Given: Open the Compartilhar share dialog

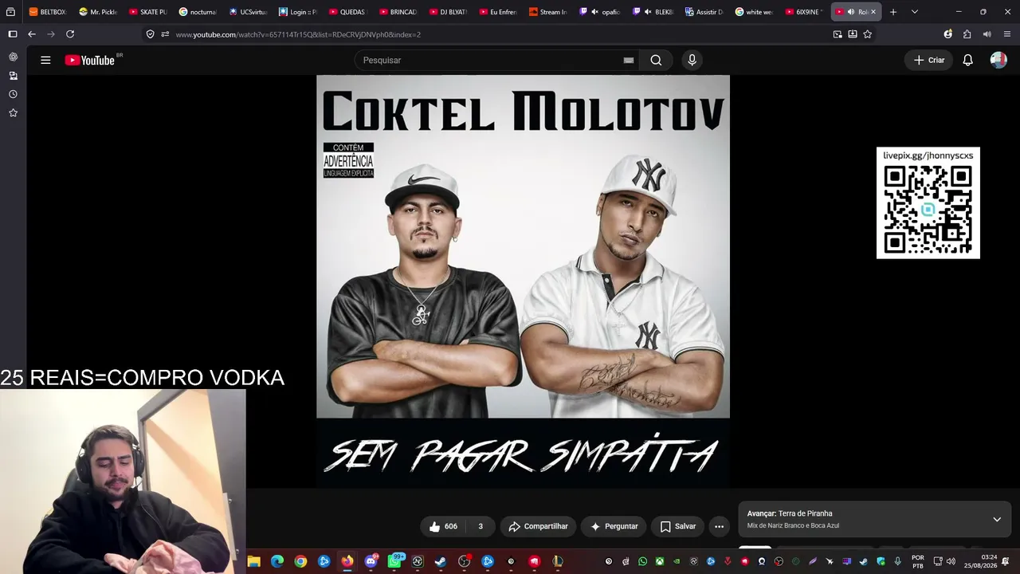Looking at the screenshot, I should (538, 526).
